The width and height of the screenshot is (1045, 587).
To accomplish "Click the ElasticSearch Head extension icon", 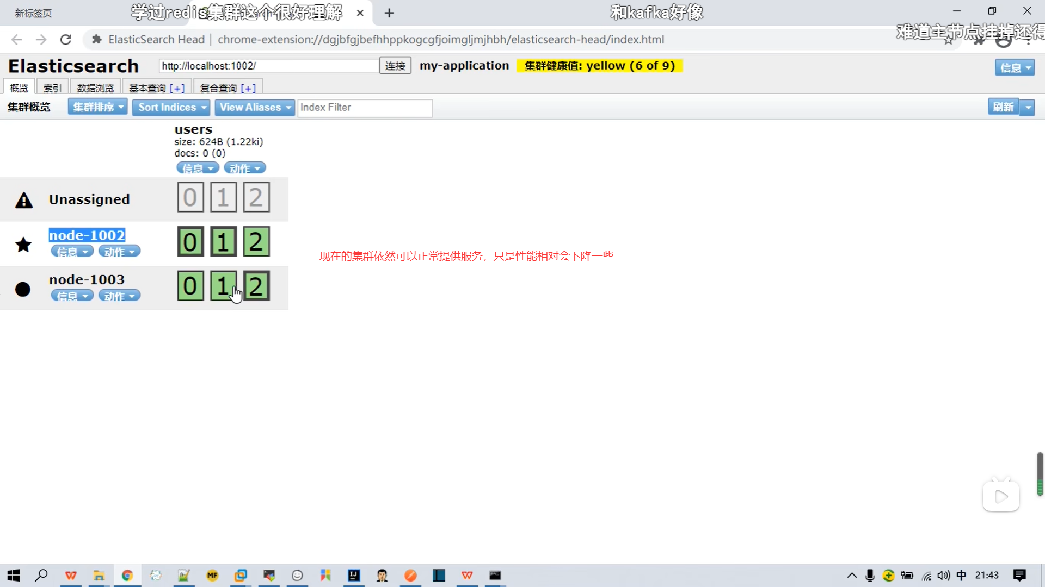I will point(97,40).
